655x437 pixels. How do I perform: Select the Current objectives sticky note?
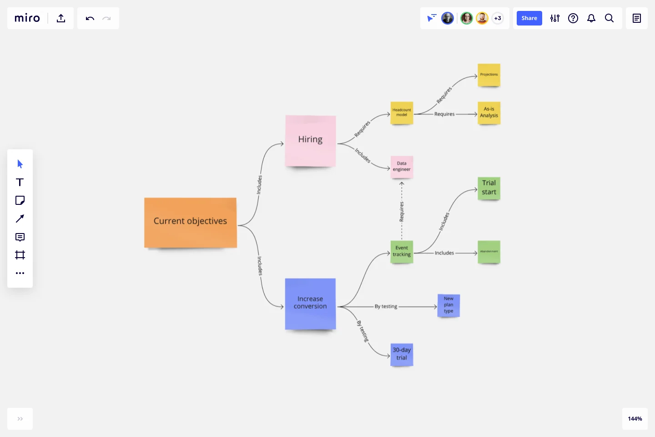(190, 223)
